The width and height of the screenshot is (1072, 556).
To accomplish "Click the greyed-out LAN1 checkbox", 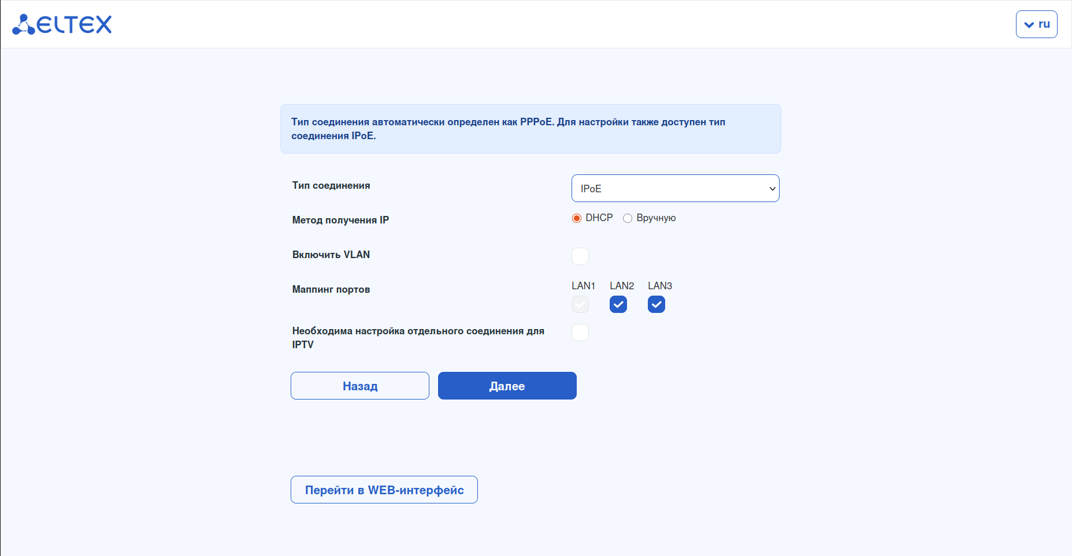I will pyautogui.click(x=580, y=304).
